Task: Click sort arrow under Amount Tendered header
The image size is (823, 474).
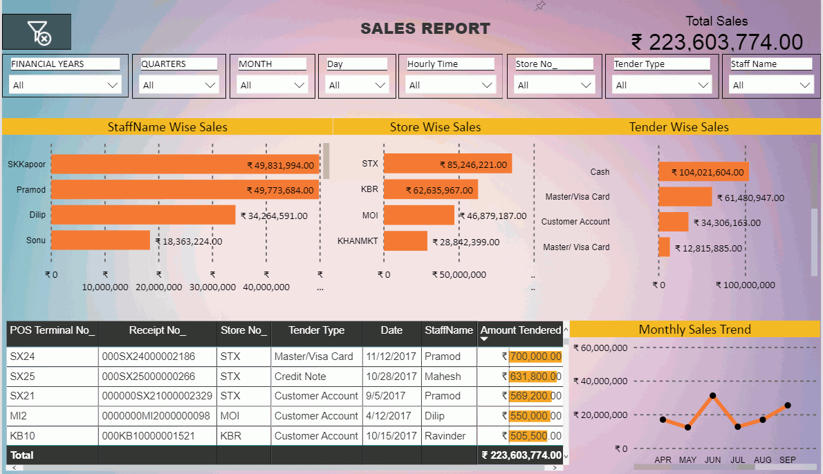Action: pyautogui.click(x=485, y=339)
